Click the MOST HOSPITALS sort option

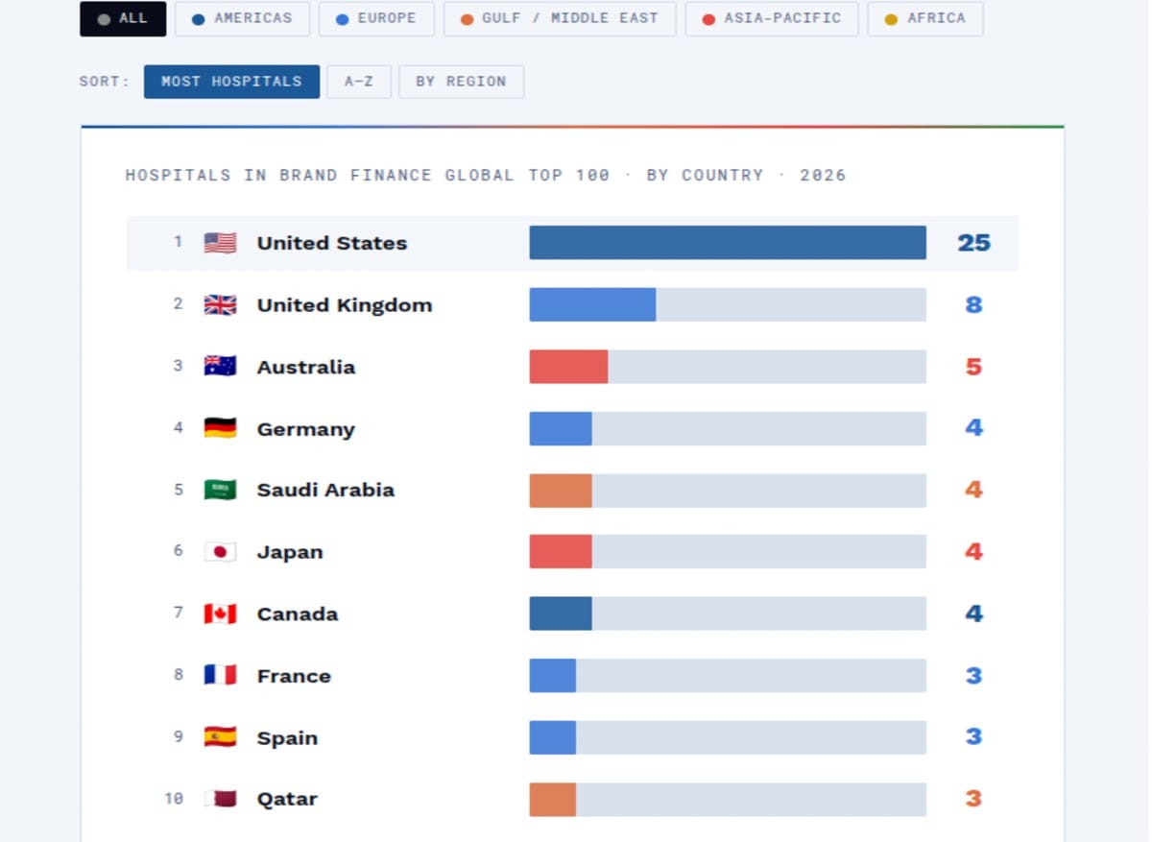point(230,82)
